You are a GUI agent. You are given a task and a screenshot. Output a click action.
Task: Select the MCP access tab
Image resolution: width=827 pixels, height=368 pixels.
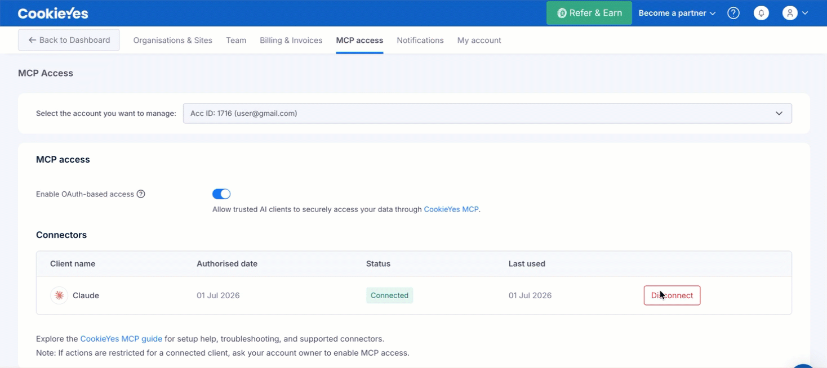pyautogui.click(x=359, y=41)
